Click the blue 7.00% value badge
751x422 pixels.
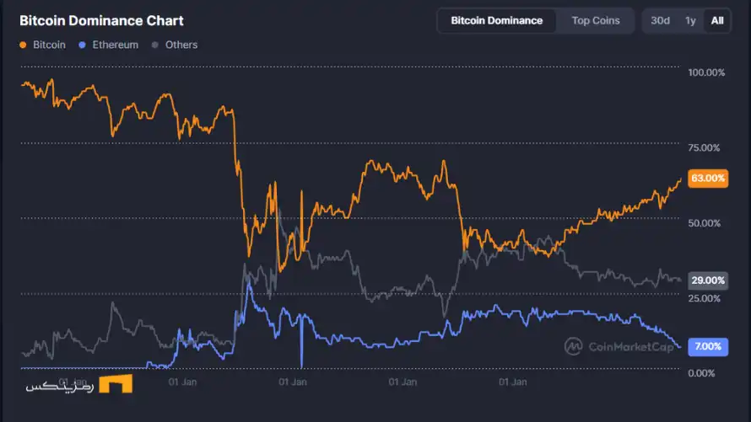coord(707,346)
